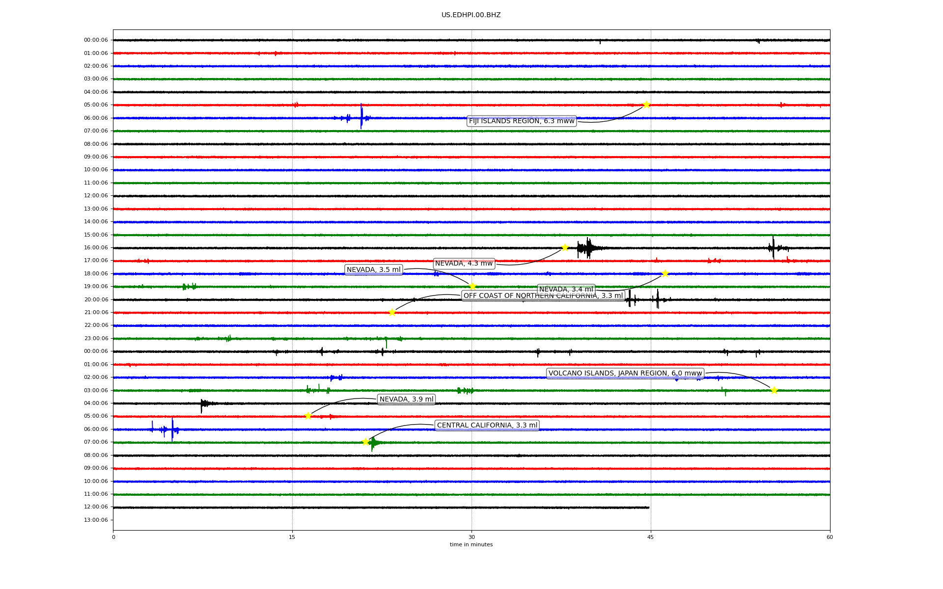Click the VOLCANO ISLANDS, JAPAN REGION label

(625, 374)
